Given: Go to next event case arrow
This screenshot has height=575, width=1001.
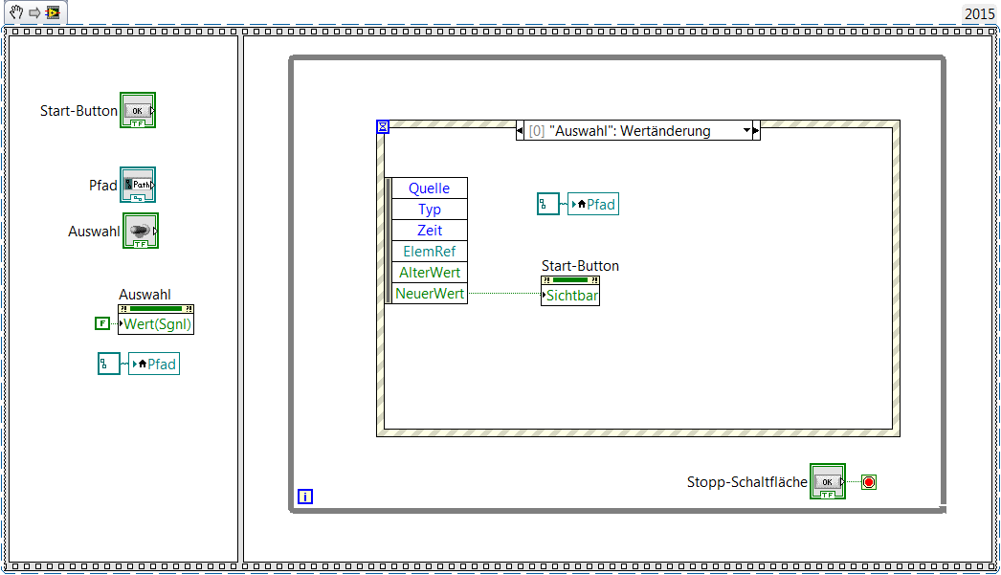Looking at the screenshot, I should click(x=757, y=131).
